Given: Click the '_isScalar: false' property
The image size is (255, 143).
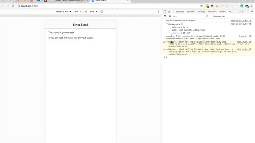Looking at the screenshot, I should [180, 27].
